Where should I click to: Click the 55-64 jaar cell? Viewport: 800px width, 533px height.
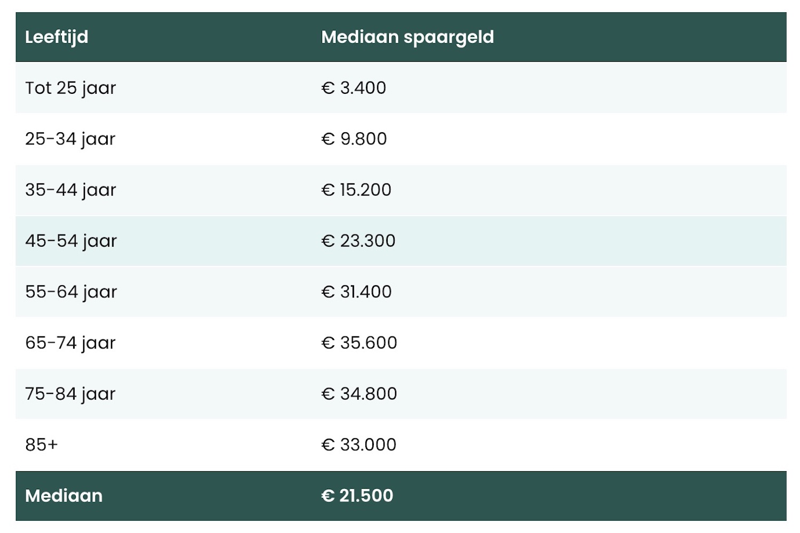[x=71, y=292]
